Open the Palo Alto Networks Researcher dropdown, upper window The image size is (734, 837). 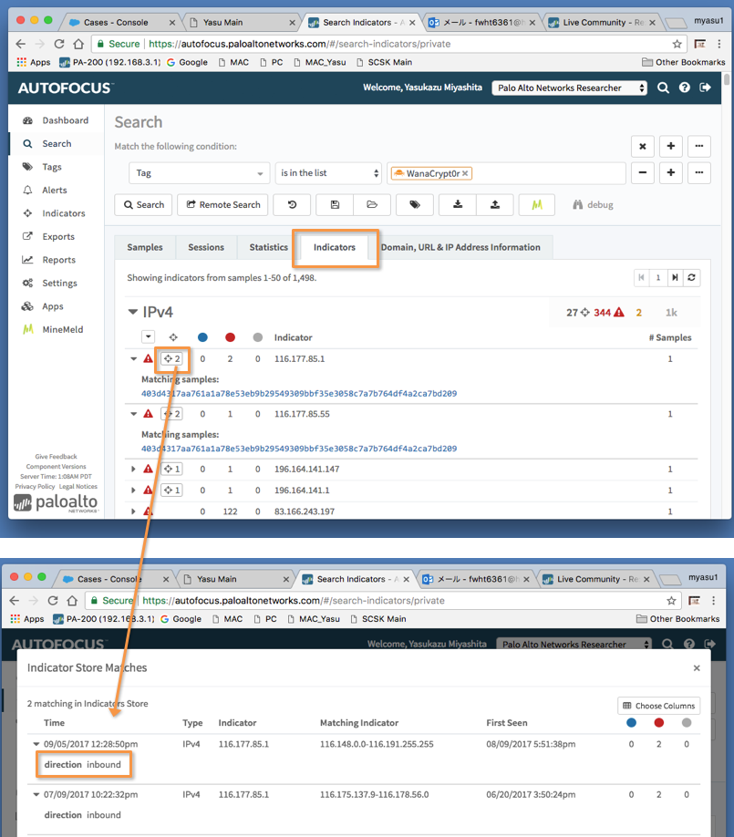point(569,88)
